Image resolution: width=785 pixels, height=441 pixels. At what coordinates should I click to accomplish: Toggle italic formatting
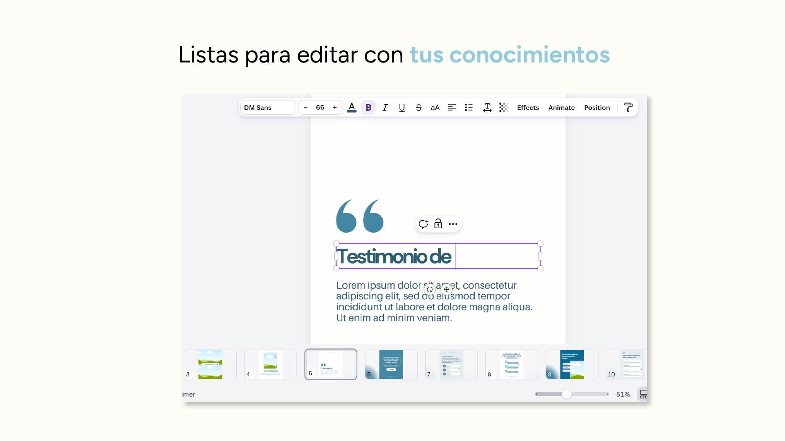(x=385, y=107)
